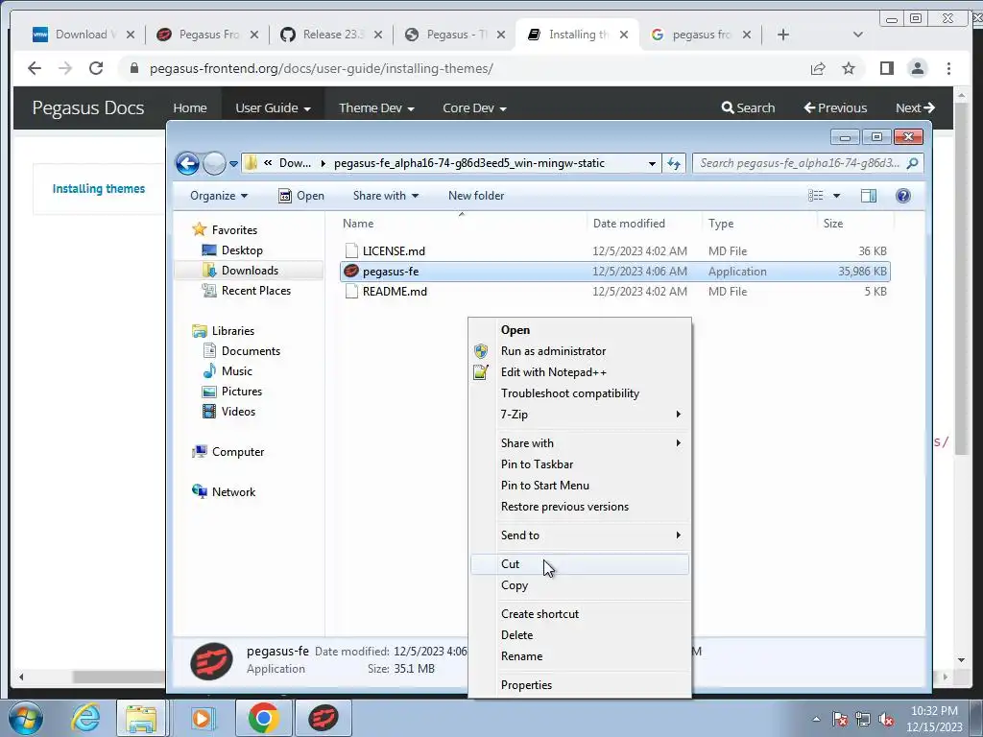Open view options dropdown arrow
Image resolution: width=983 pixels, height=737 pixels.
(836, 196)
